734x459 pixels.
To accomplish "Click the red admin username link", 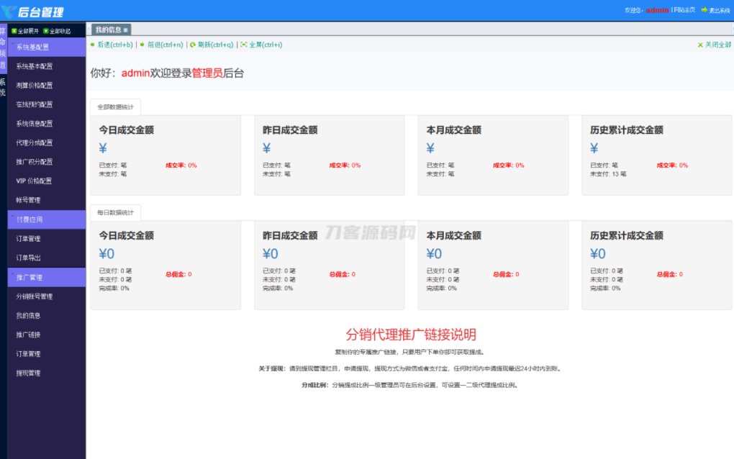I will (x=656, y=11).
